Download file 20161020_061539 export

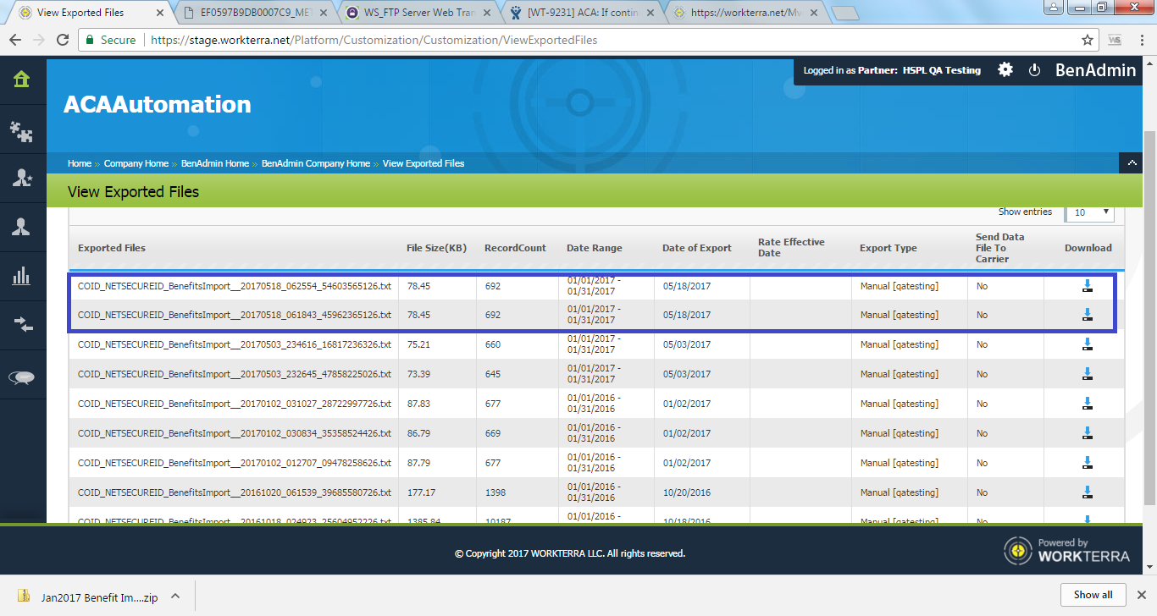click(1088, 492)
